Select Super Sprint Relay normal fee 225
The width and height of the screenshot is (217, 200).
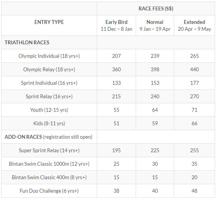pos(155,150)
